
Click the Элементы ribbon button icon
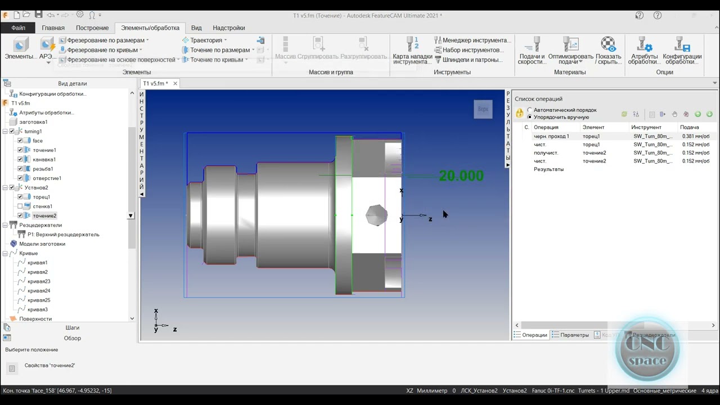point(20,44)
